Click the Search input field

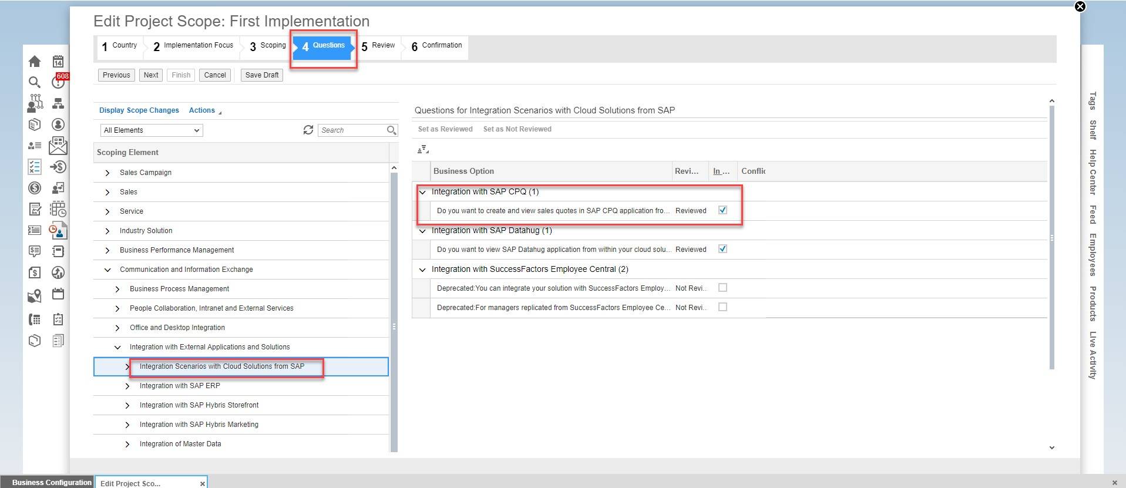coord(352,130)
